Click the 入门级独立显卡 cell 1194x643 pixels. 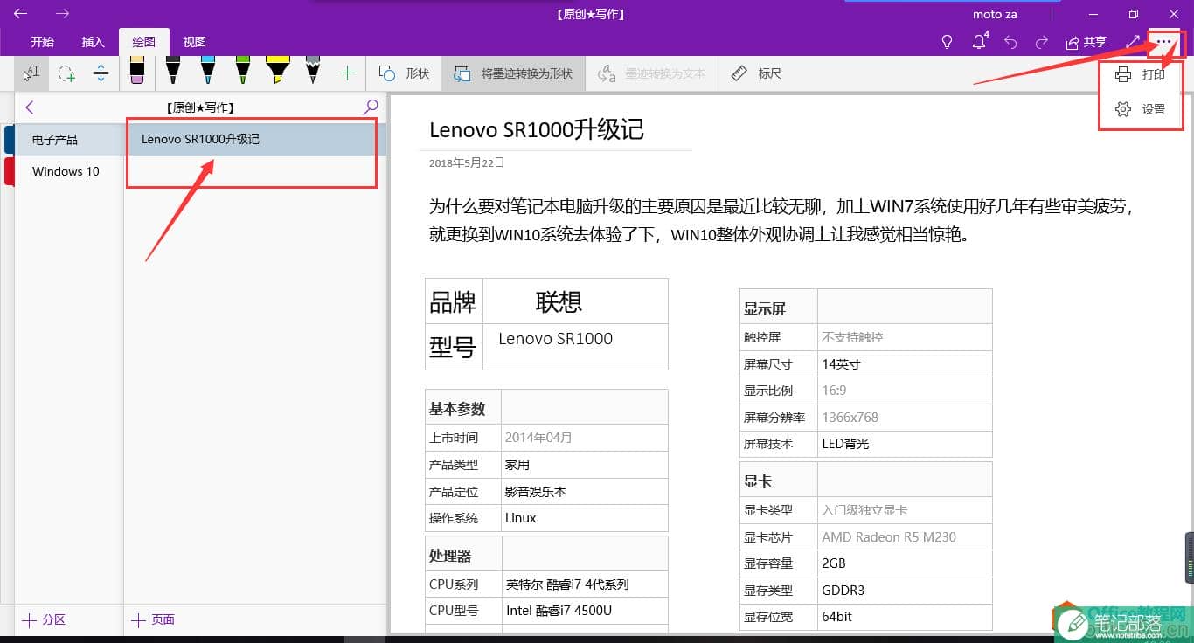(905, 510)
